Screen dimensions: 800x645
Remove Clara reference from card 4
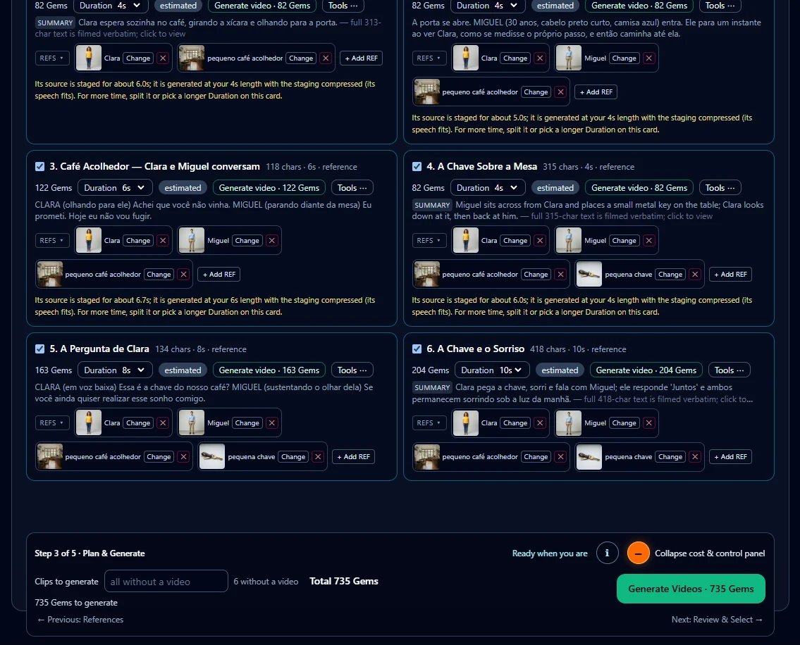click(540, 241)
